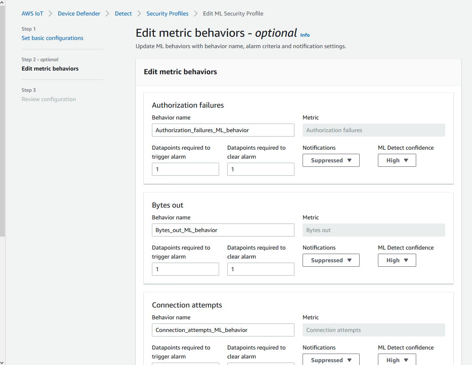The height and width of the screenshot is (365, 472).
Task: Edit the Authorization_failures_ML_behavior name field
Action: click(x=223, y=130)
